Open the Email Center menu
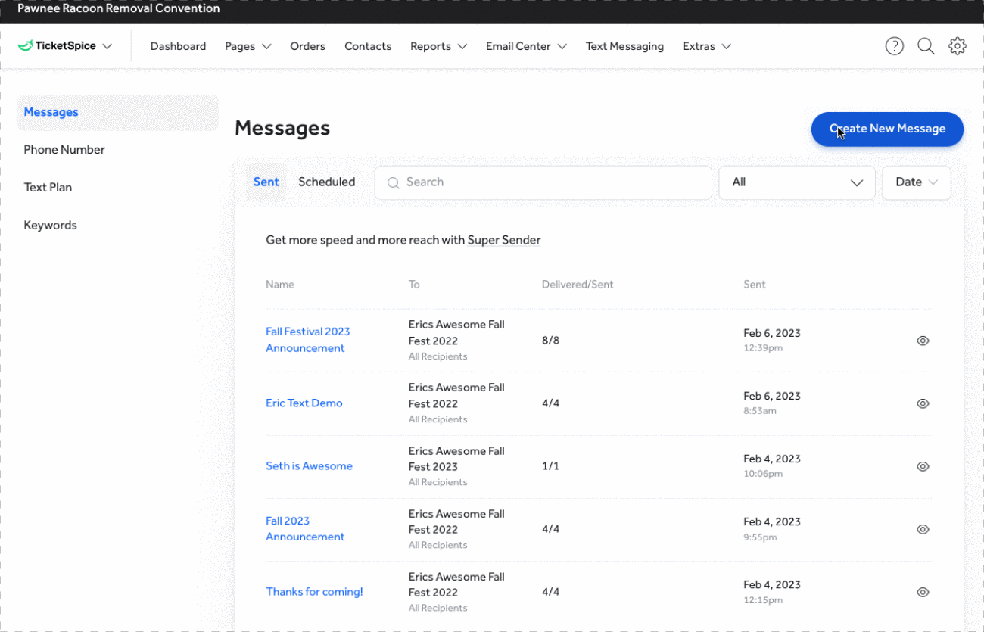984x632 pixels. 525,46
